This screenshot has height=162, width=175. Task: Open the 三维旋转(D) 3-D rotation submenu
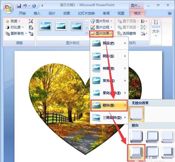click(x=109, y=118)
